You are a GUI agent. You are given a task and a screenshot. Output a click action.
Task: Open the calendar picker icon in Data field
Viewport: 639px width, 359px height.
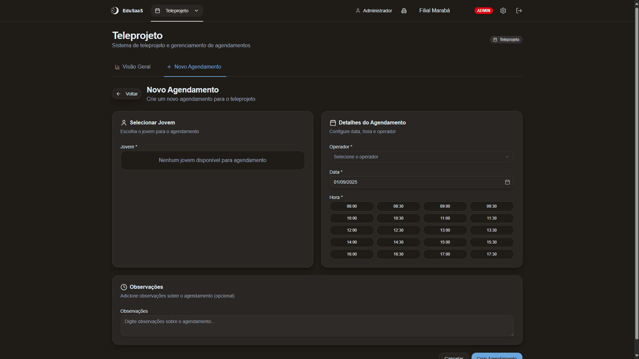click(x=507, y=182)
